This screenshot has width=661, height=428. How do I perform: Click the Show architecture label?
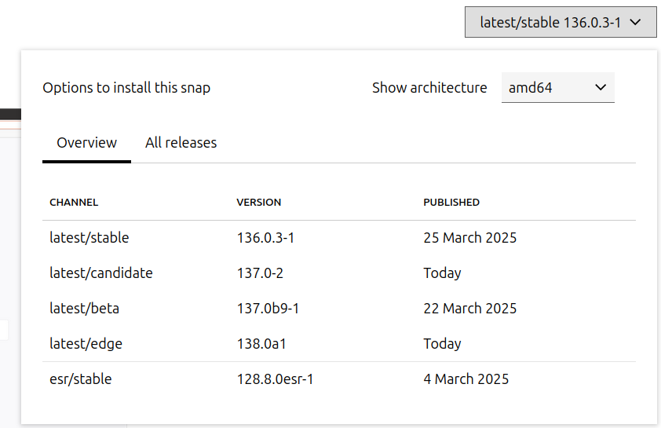(x=429, y=88)
